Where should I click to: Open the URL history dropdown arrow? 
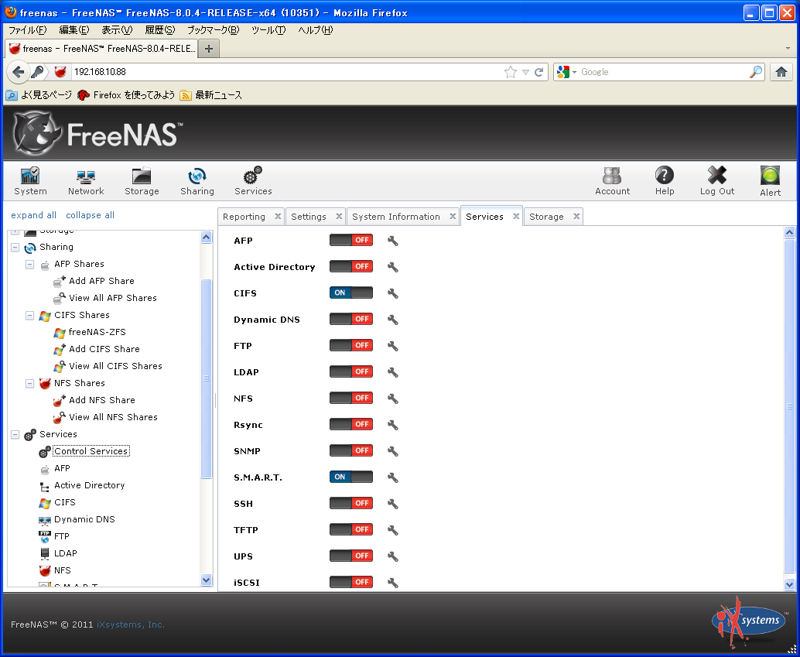[525, 72]
